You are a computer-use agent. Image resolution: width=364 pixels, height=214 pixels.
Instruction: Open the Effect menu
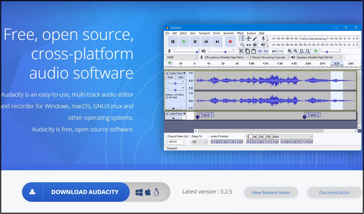[240, 33]
